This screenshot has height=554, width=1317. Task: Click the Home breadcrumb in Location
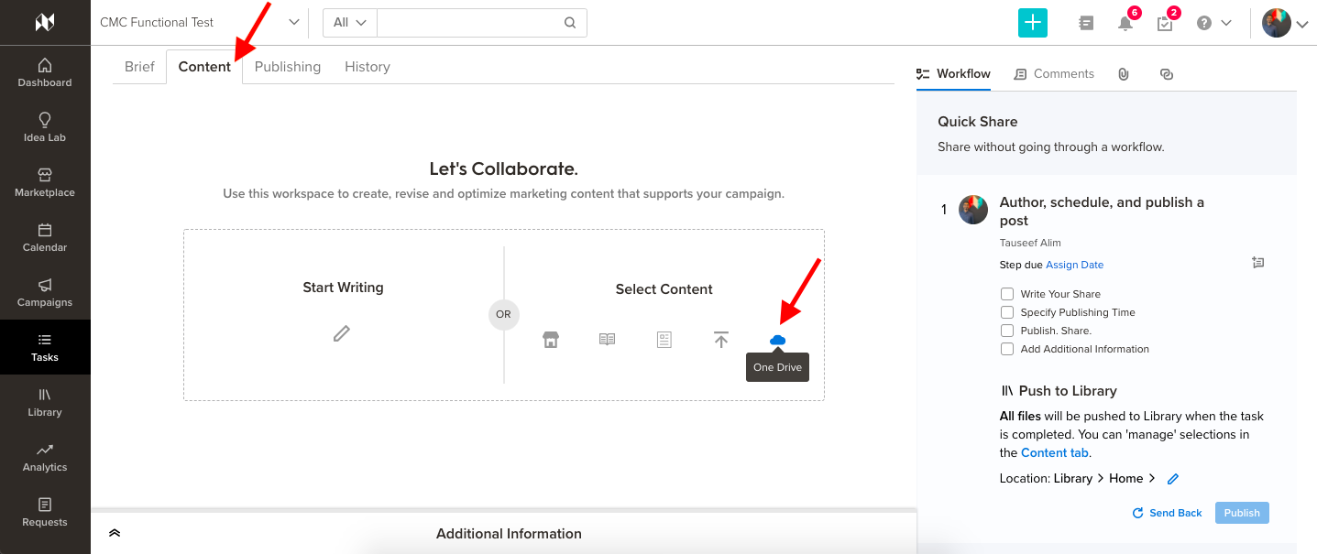click(1125, 478)
